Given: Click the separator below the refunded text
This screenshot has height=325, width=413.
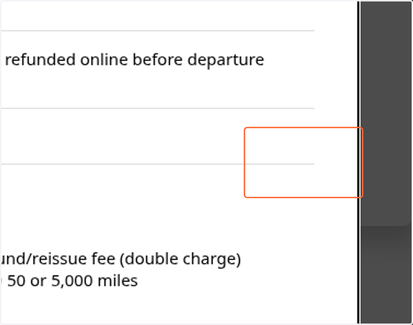Looking at the screenshot, I should click(158, 108).
